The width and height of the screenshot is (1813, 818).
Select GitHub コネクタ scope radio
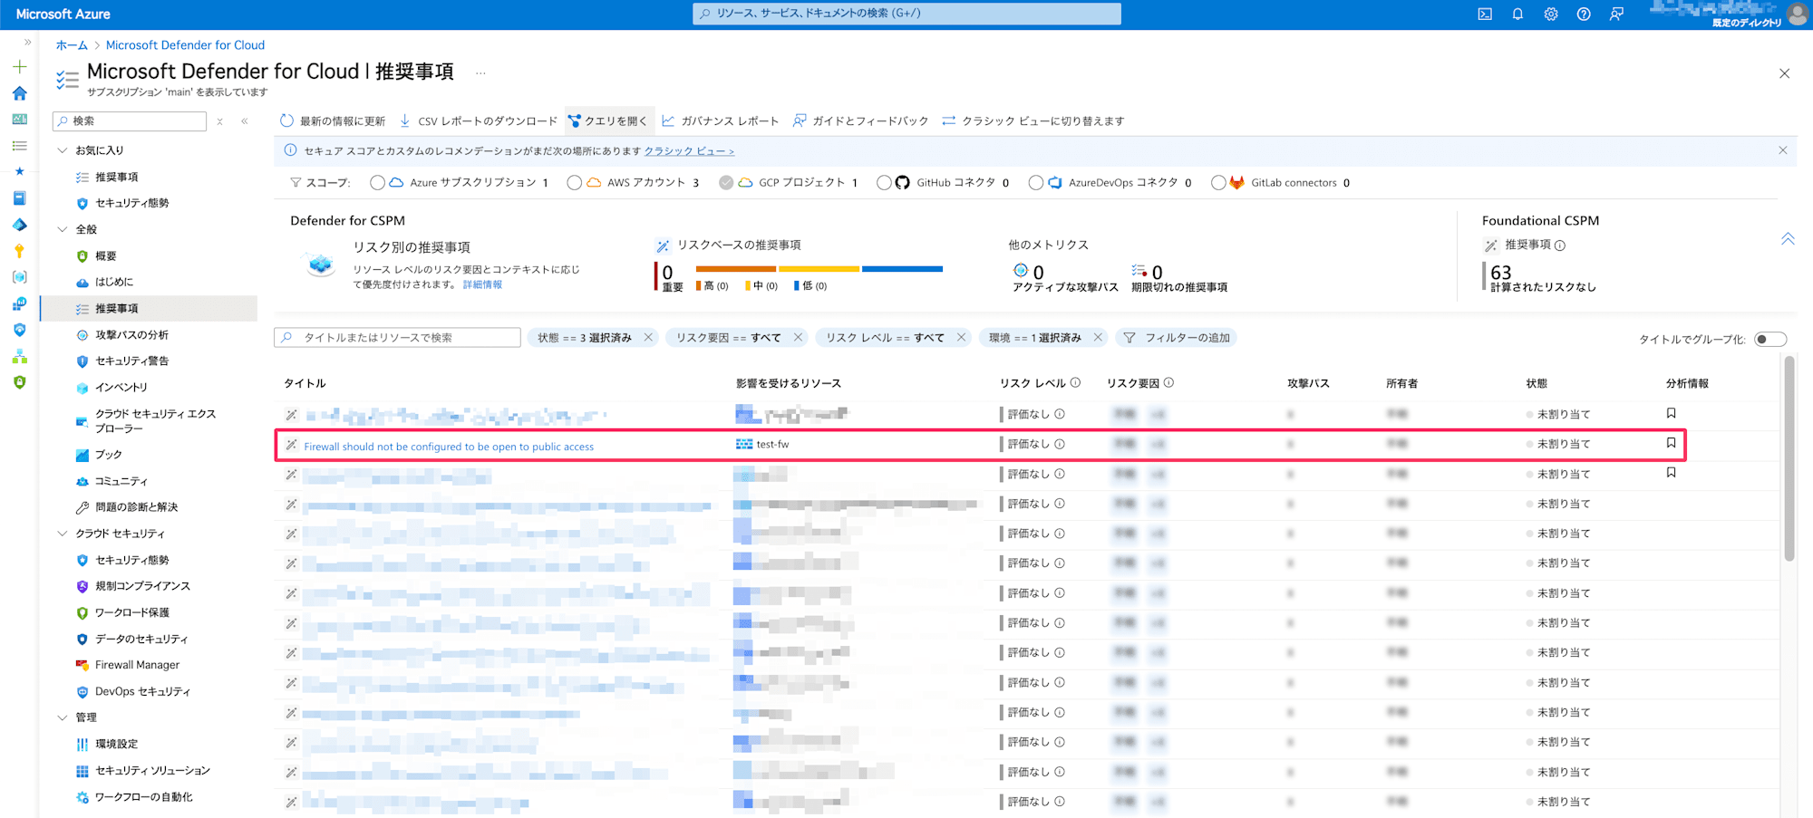(884, 182)
